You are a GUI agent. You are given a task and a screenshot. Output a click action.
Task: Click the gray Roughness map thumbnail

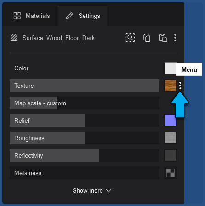(171, 138)
